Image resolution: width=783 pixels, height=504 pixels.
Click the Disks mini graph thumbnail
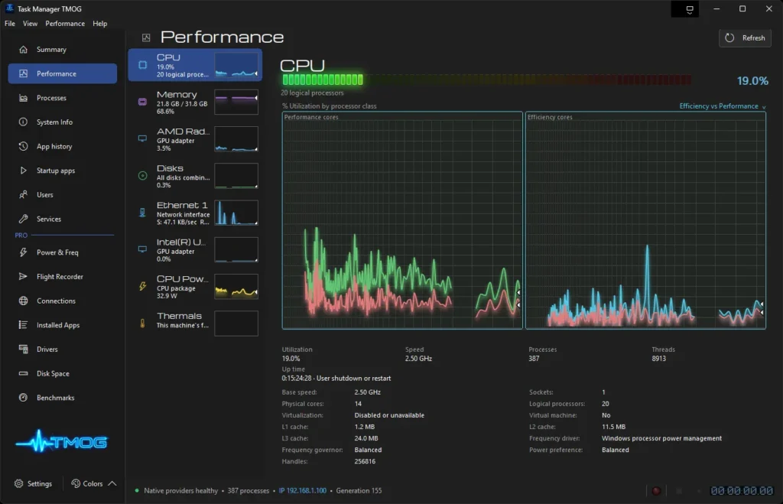point(236,176)
